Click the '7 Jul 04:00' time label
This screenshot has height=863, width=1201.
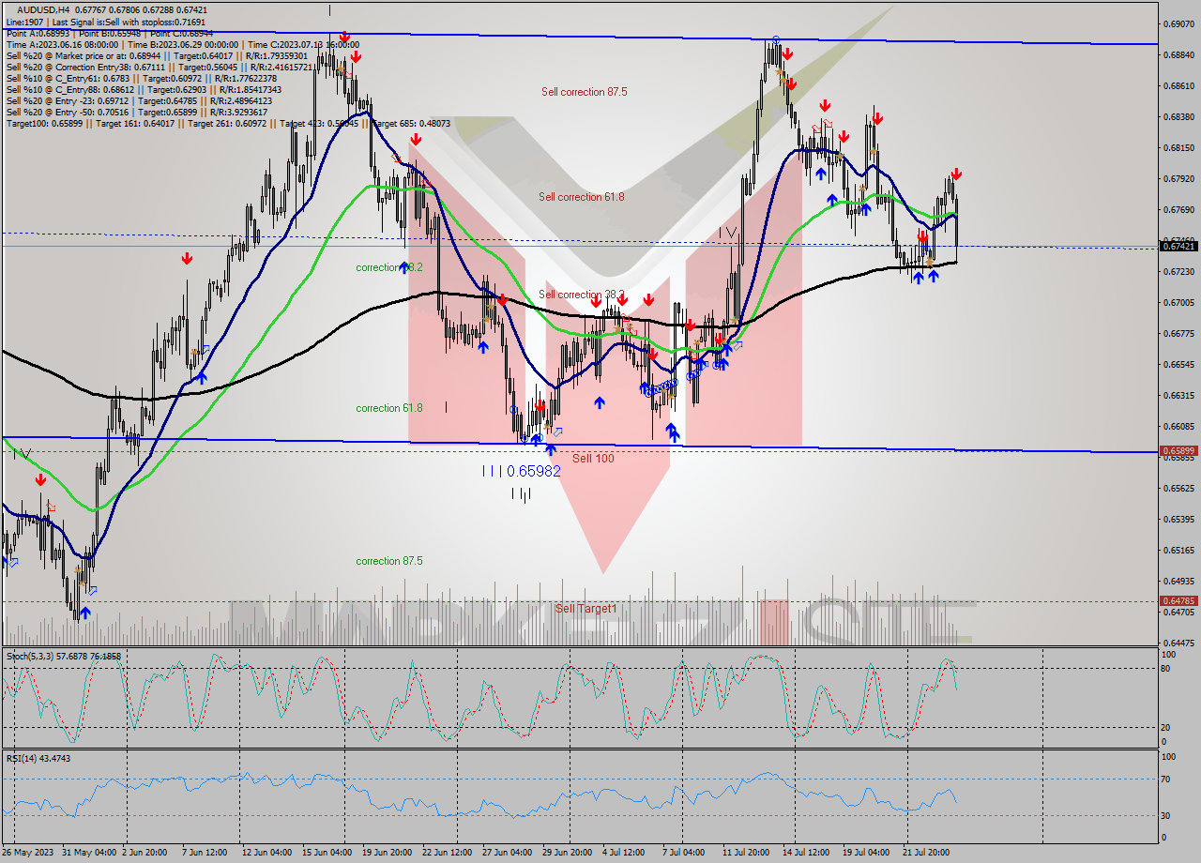coord(684,852)
